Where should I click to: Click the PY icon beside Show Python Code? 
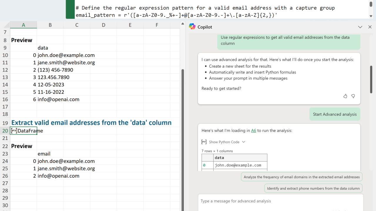pyautogui.click(x=204, y=142)
